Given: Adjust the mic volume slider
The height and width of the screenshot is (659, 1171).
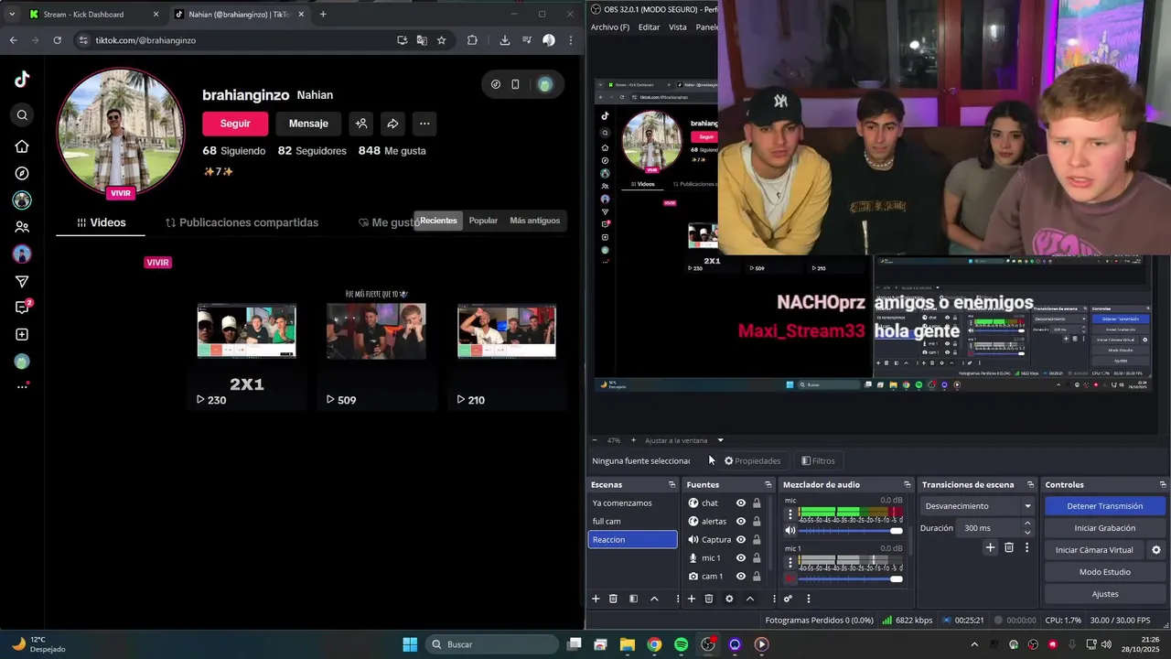Looking at the screenshot, I should [x=851, y=531].
